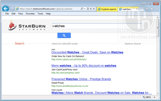161x101 pixels.
Task: Click into the watches search input field
Action: (x=97, y=26)
